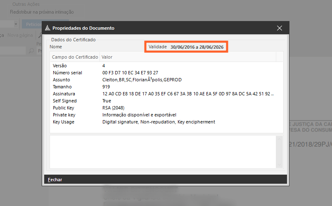
Task: Click the dimmed Peticionar button
Action: click(32, 24)
